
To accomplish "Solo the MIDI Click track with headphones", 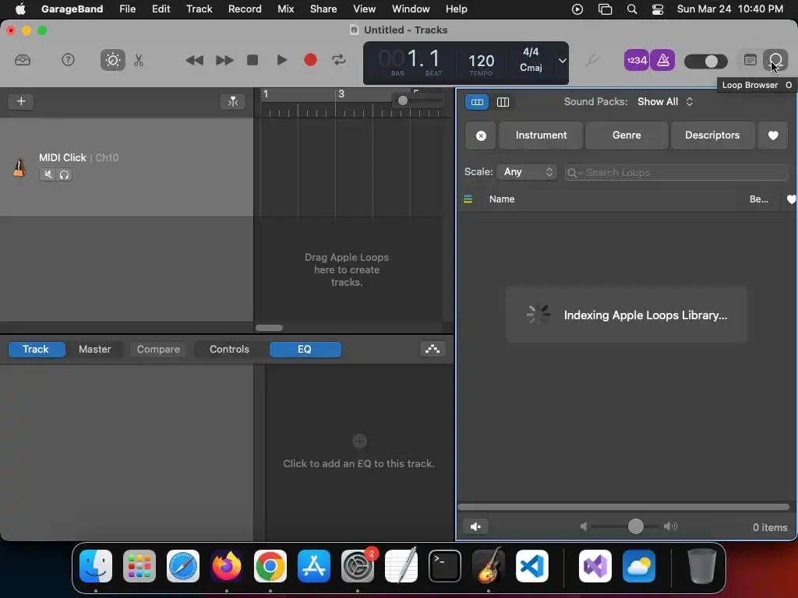I will click(64, 174).
